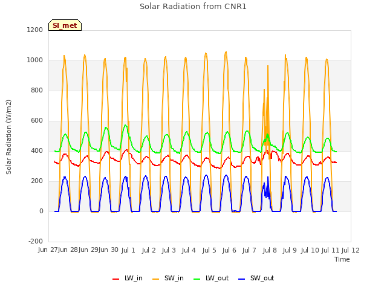Click the Jul 3 x-axis tick label
Viewport: 387px width, 290px height.
coord(169,250)
